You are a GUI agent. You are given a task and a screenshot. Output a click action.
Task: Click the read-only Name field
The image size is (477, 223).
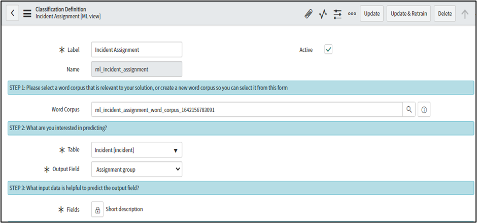(x=137, y=69)
